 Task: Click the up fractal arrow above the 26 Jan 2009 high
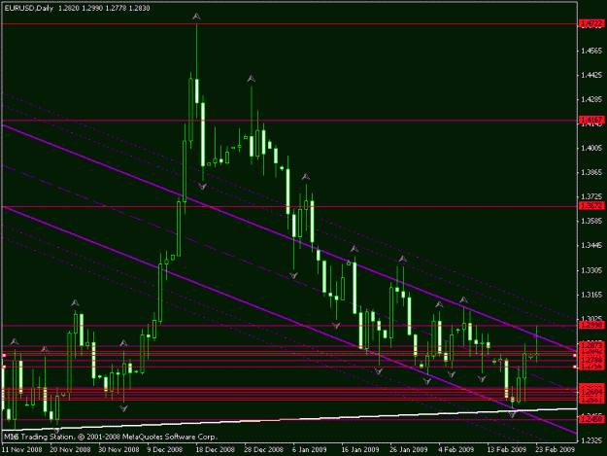tap(403, 259)
